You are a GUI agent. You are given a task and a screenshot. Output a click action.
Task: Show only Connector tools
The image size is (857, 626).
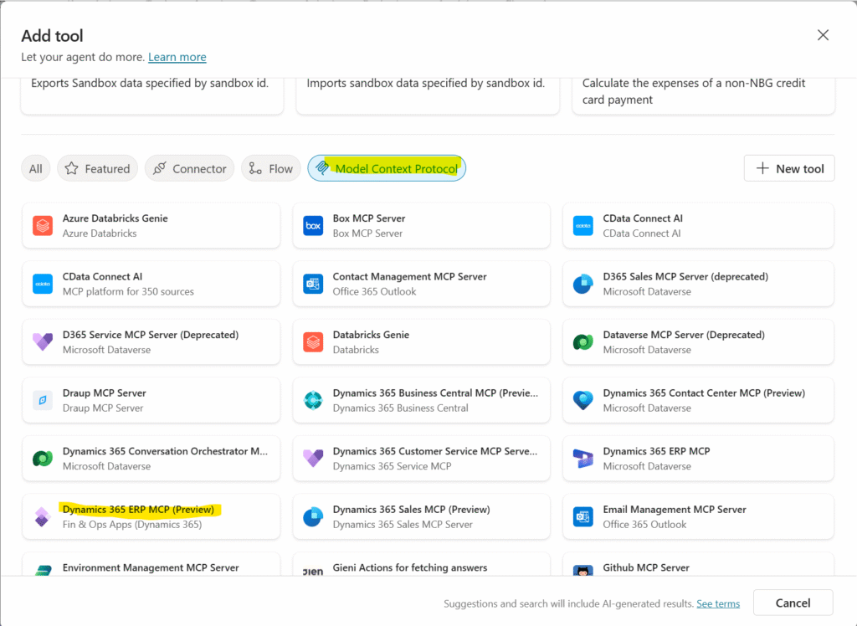tap(190, 168)
